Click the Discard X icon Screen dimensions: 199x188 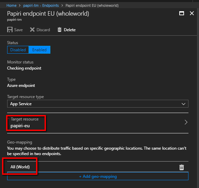32,30
